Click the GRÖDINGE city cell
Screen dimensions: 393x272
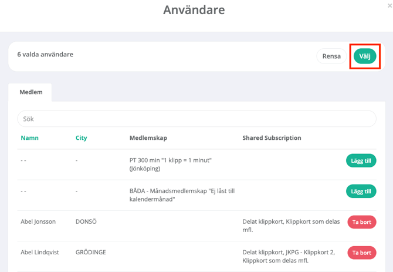(91, 253)
